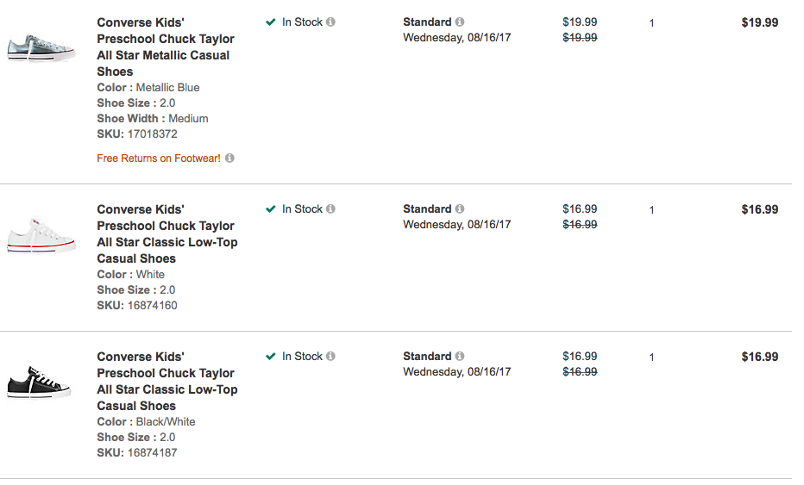Click Metallic Blue sneaker thumbnail image
Screen dimensions: 804x485
click(38, 48)
